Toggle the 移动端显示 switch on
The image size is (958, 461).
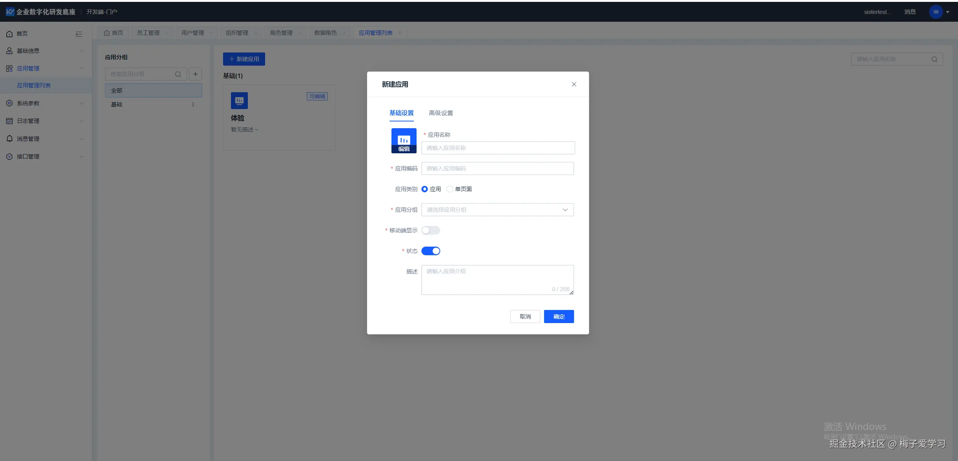(x=430, y=230)
